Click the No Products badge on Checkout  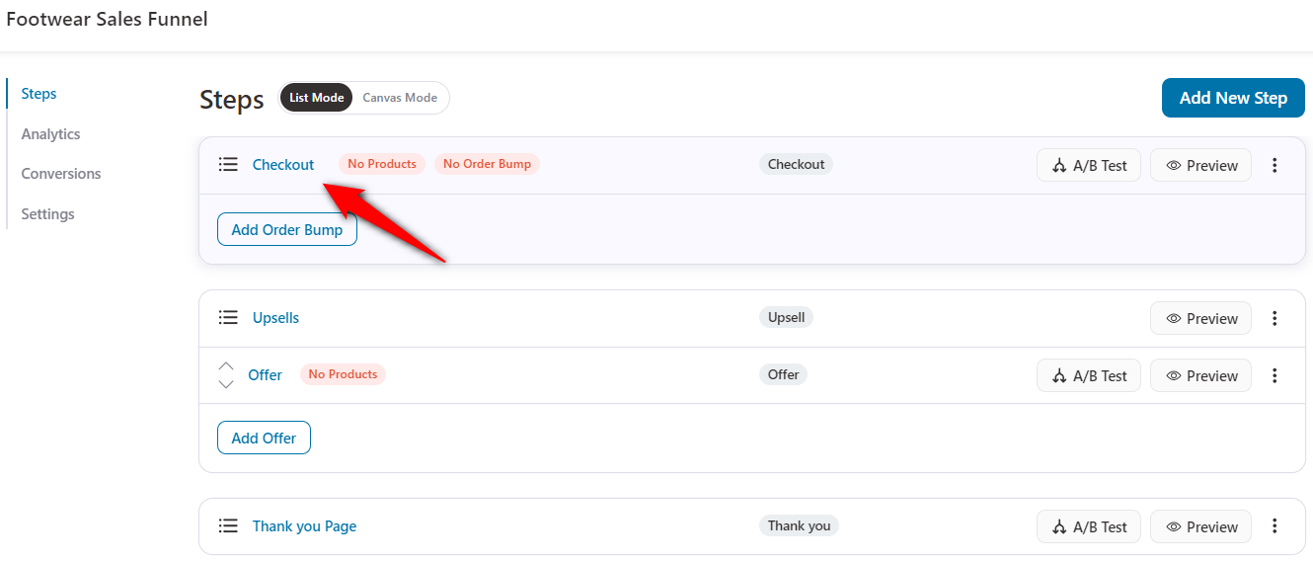pos(382,164)
